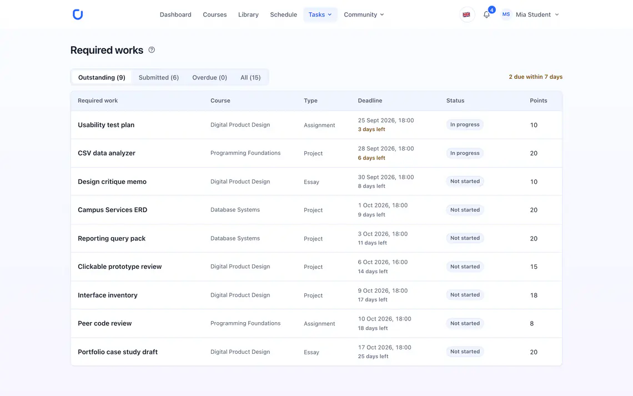Screen dimensions: 633x396
Task: Click Not started badge for Interface inventory
Action: (465, 295)
